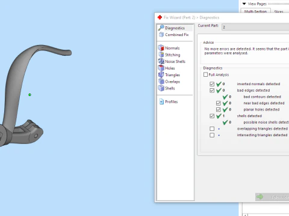Switch to the Slices tab
289x216 pixels.
point(279,11)
